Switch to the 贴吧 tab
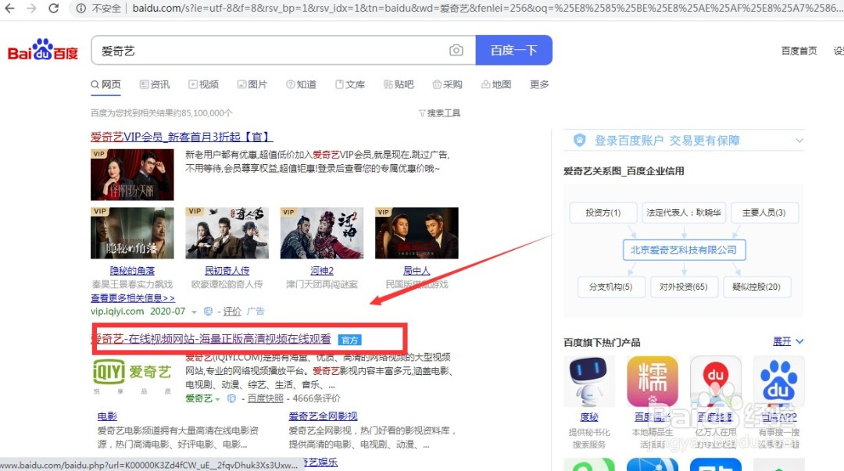Image resolution: width=844 pixels, height=471 pixels. click(399, 84)
